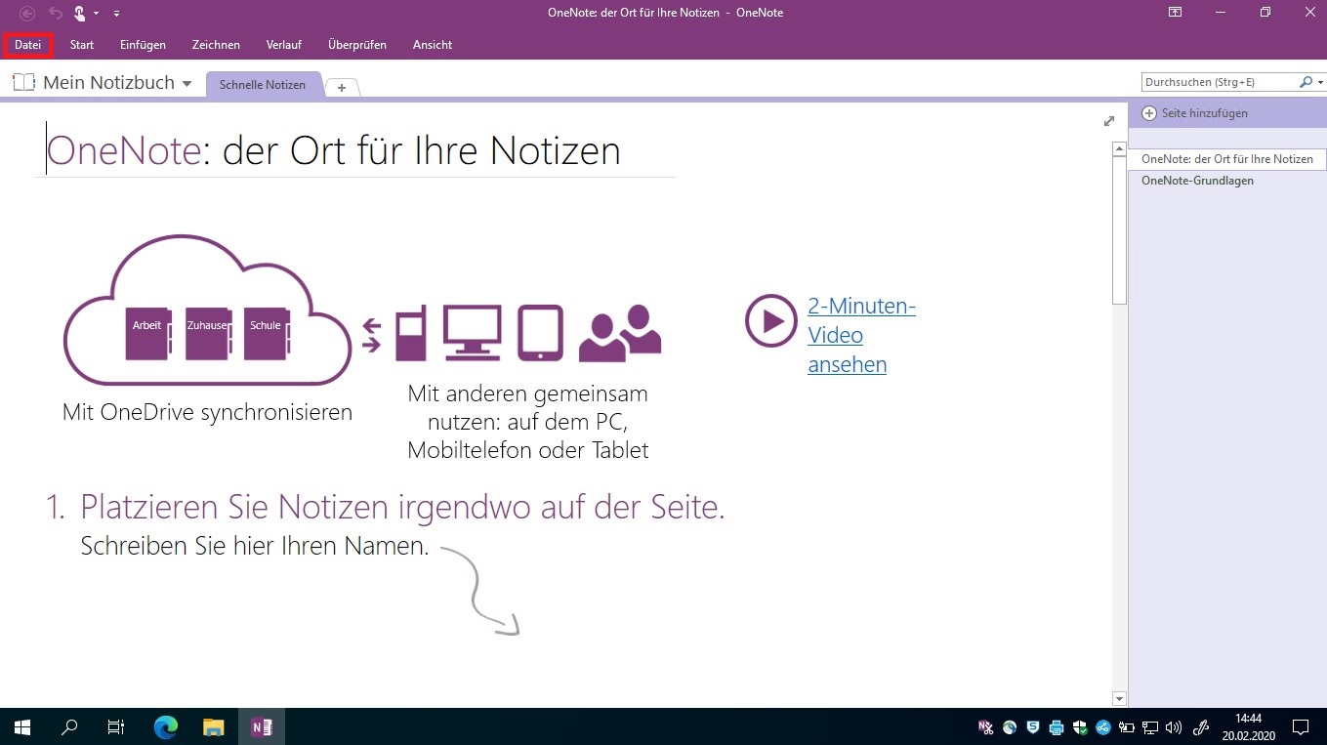Play the 2-minute video circle icon

click(x=771, y=320)
